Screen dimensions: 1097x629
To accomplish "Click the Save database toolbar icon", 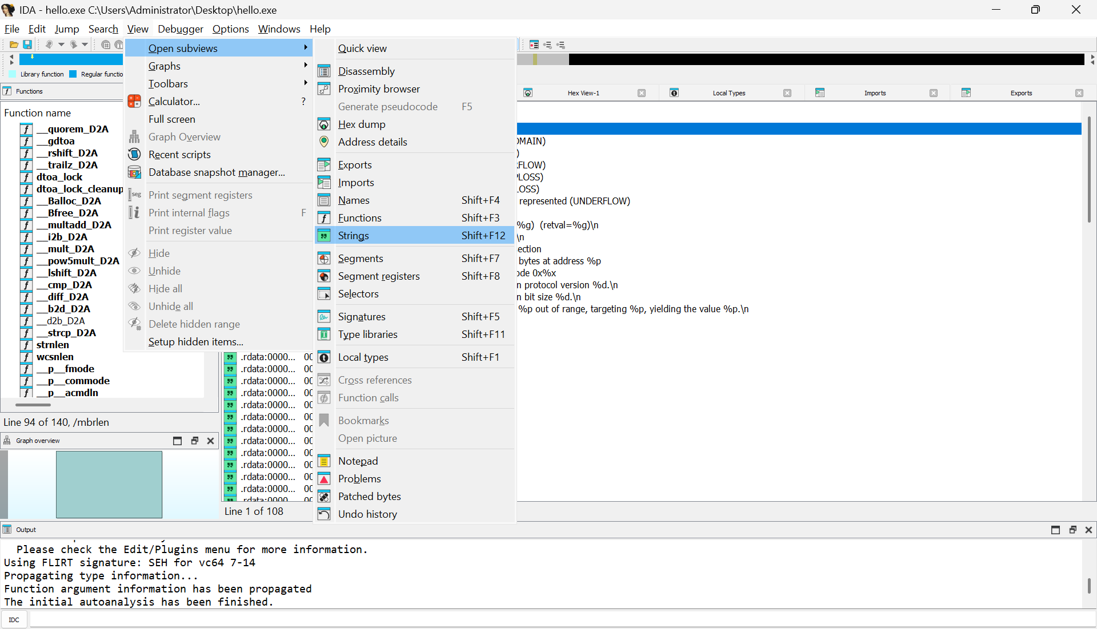I will (x=27, y=45).
